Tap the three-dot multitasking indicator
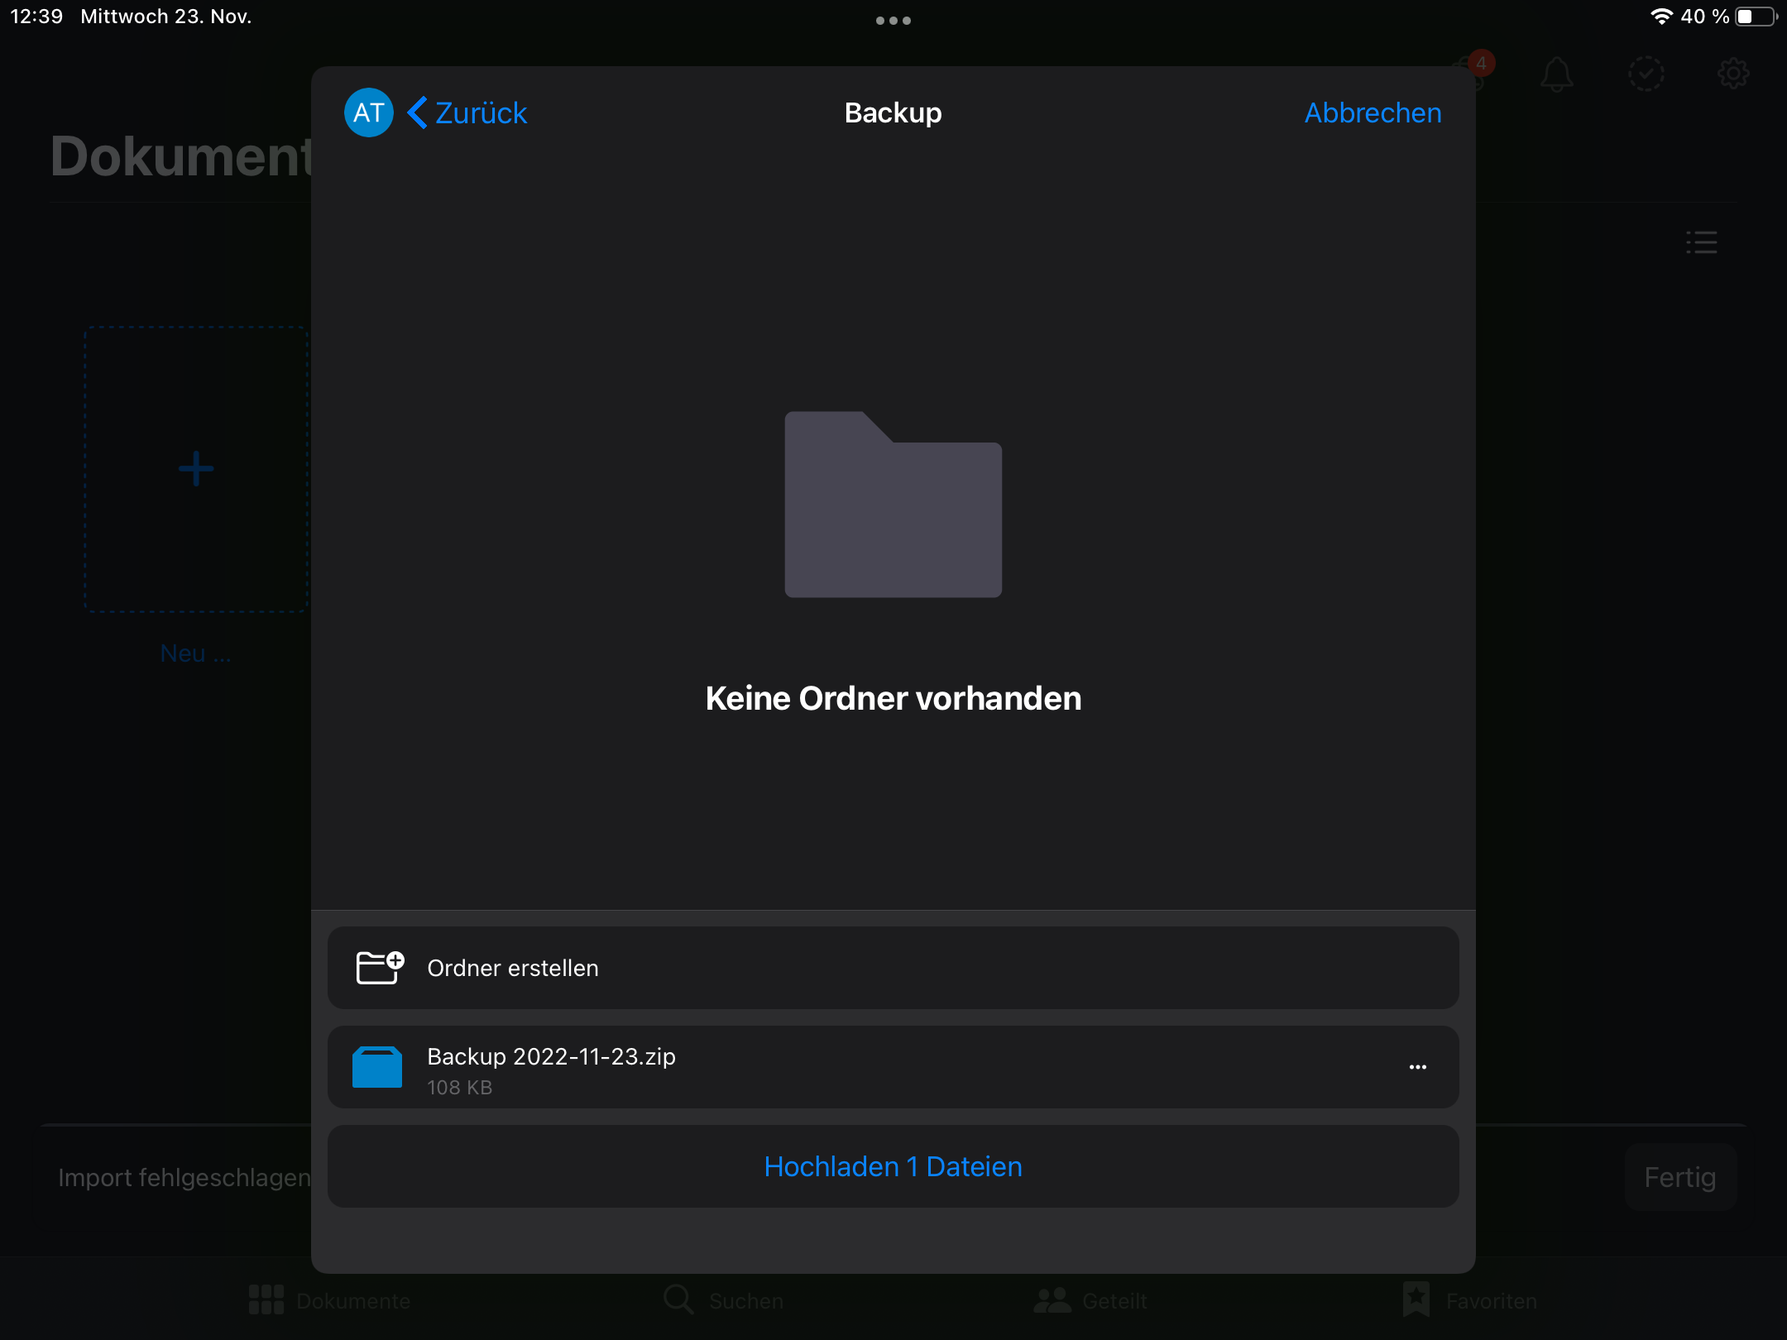This screenshot has height=1340, width=1787. [x=893, y=21]
